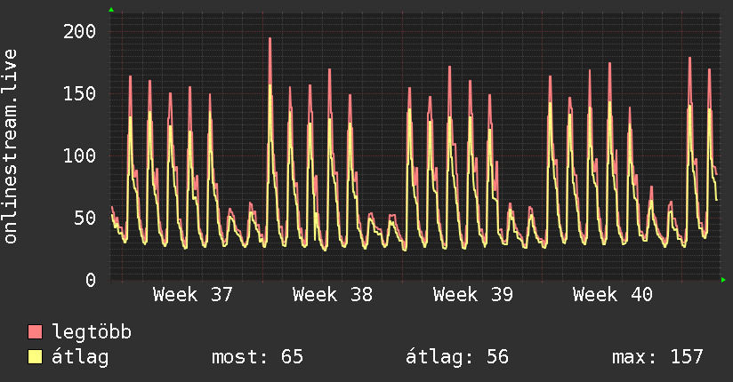Viewport: 733px width, 382px height.
Task: Click the Week 37 axis label
Action: 193,295
